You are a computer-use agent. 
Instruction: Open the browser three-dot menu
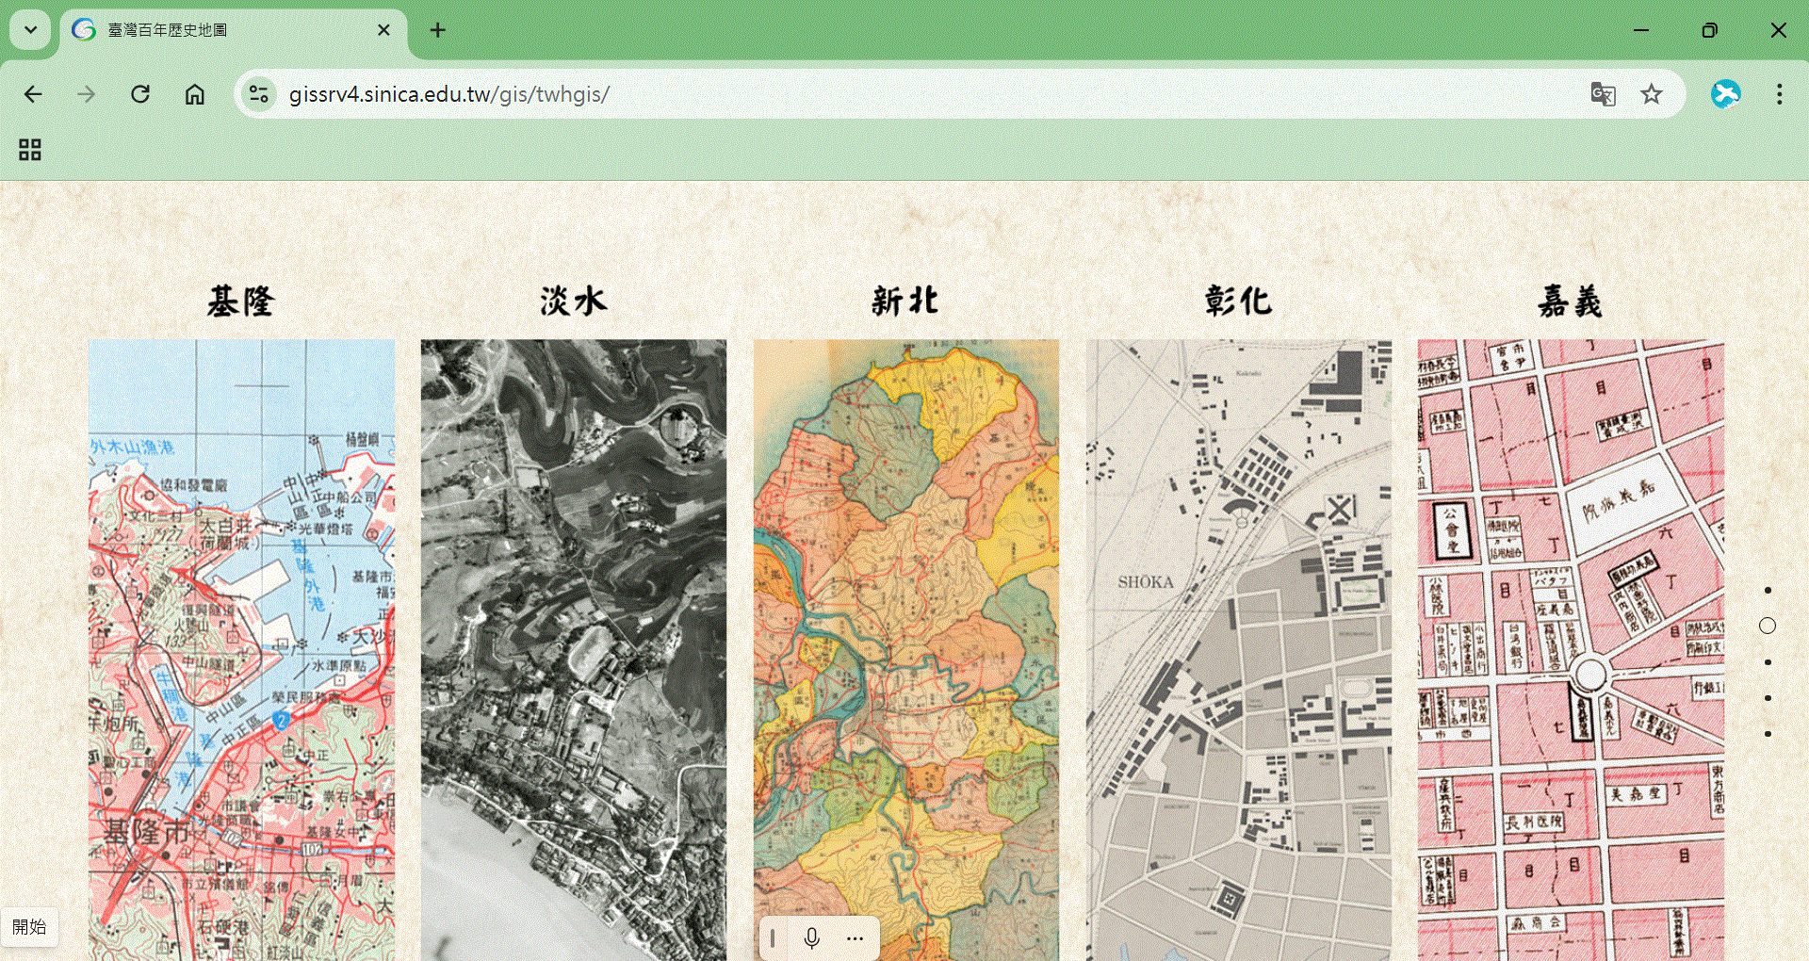click(1779, 94)
